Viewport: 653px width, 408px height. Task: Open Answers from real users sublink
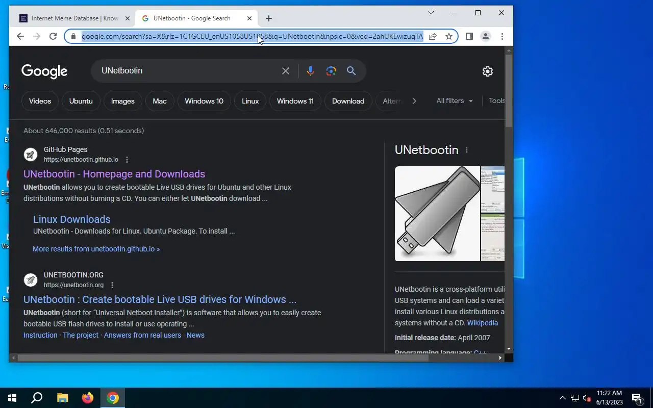(142, 335)
